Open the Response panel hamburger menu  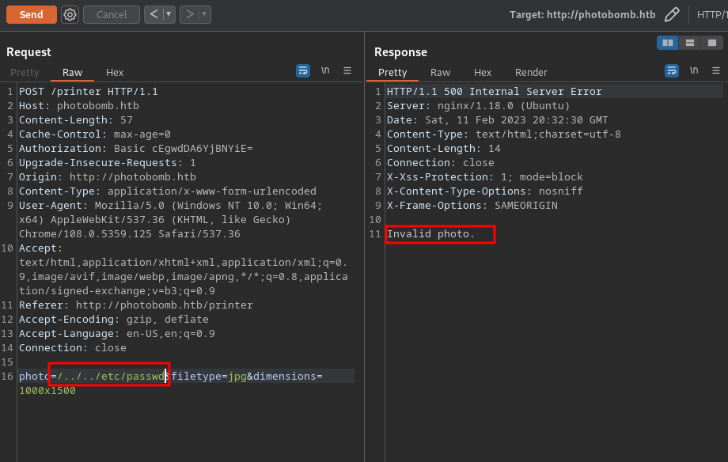coord(716,70)
